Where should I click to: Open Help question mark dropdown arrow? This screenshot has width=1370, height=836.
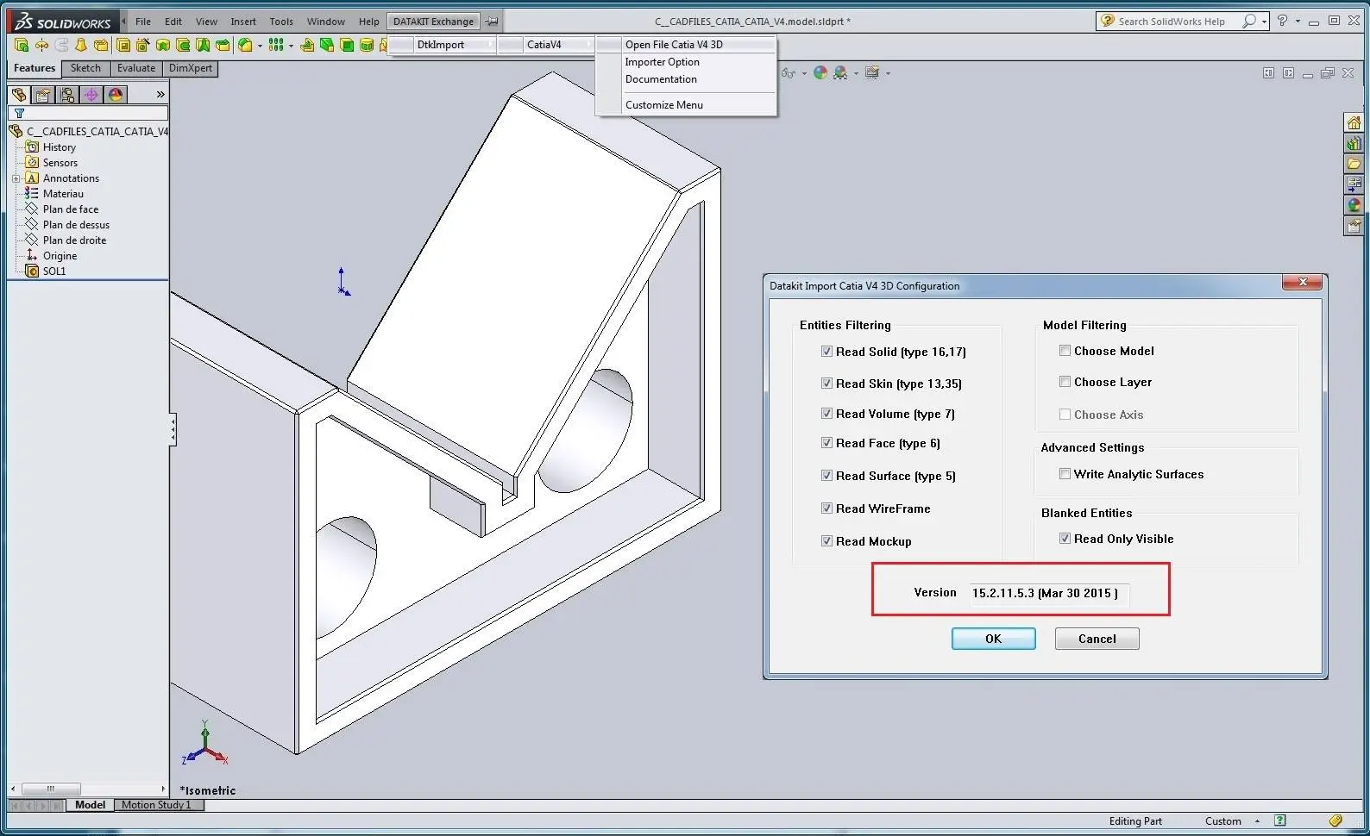coord(1298,21)
